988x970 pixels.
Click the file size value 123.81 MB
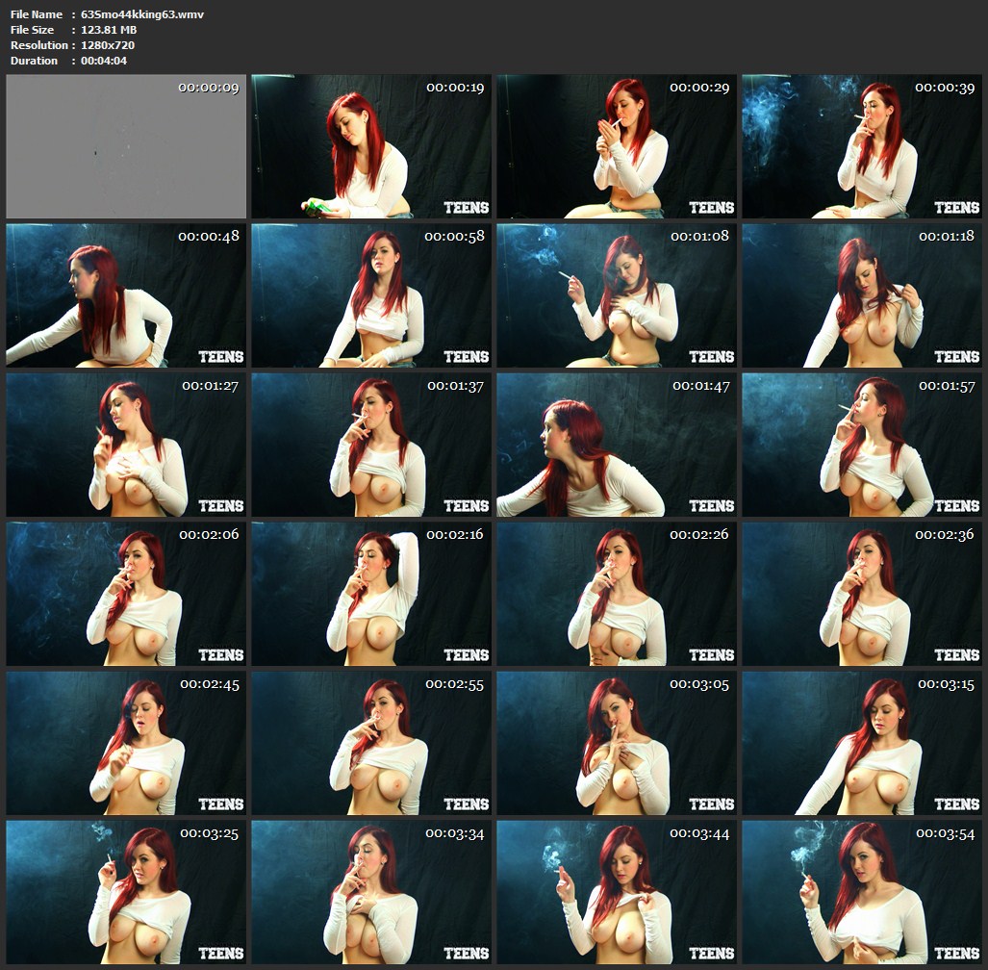(x=109, y=30)
